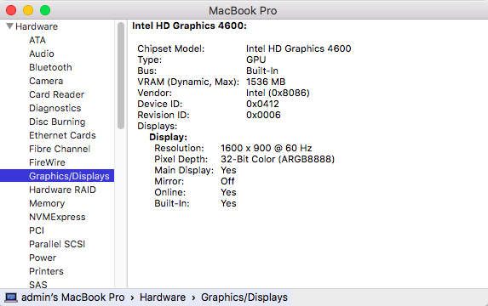Select Ethernet Cards in the list

coord(62,135)
